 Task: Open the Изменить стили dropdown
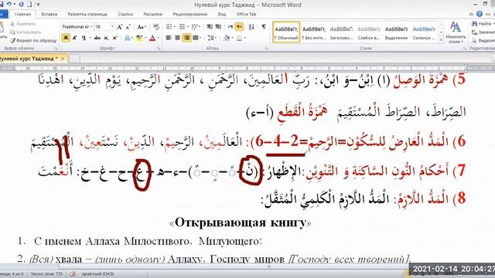[x=456, y=32]
